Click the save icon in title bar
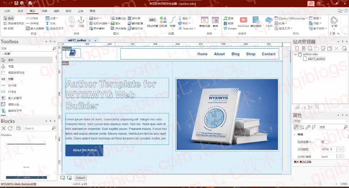This screenshot has width=349, height=188. pos(16,3)
